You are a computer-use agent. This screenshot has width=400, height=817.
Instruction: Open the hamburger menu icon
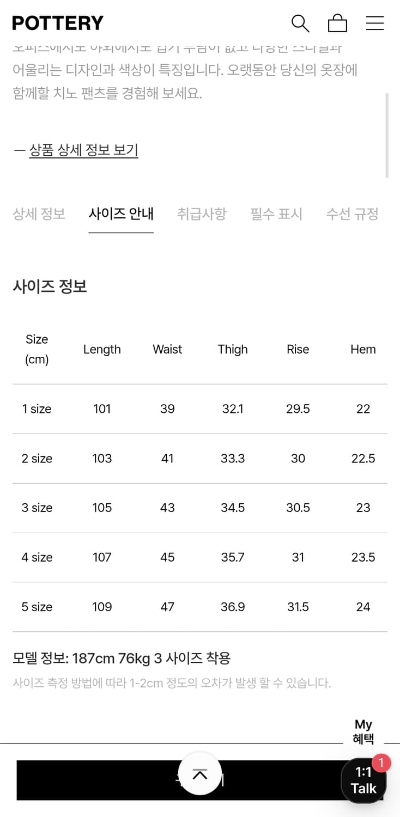click(x=375, y=23)
